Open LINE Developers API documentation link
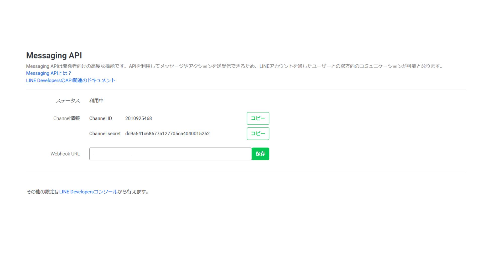Image resolution: width=483 pixels, height=272 pixels. tap(71, 80)
